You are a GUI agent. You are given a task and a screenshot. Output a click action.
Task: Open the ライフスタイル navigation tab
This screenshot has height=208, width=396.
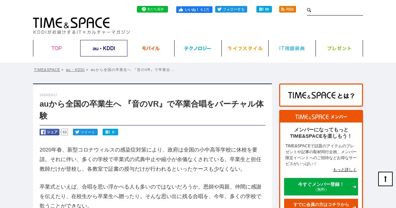tap(245, 48)
